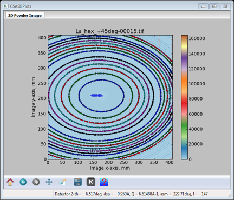This screenshot has height=200, width=234.
Task: Click the plot title La_hex_+45deg-00015.tif
Action: point(110,31)
